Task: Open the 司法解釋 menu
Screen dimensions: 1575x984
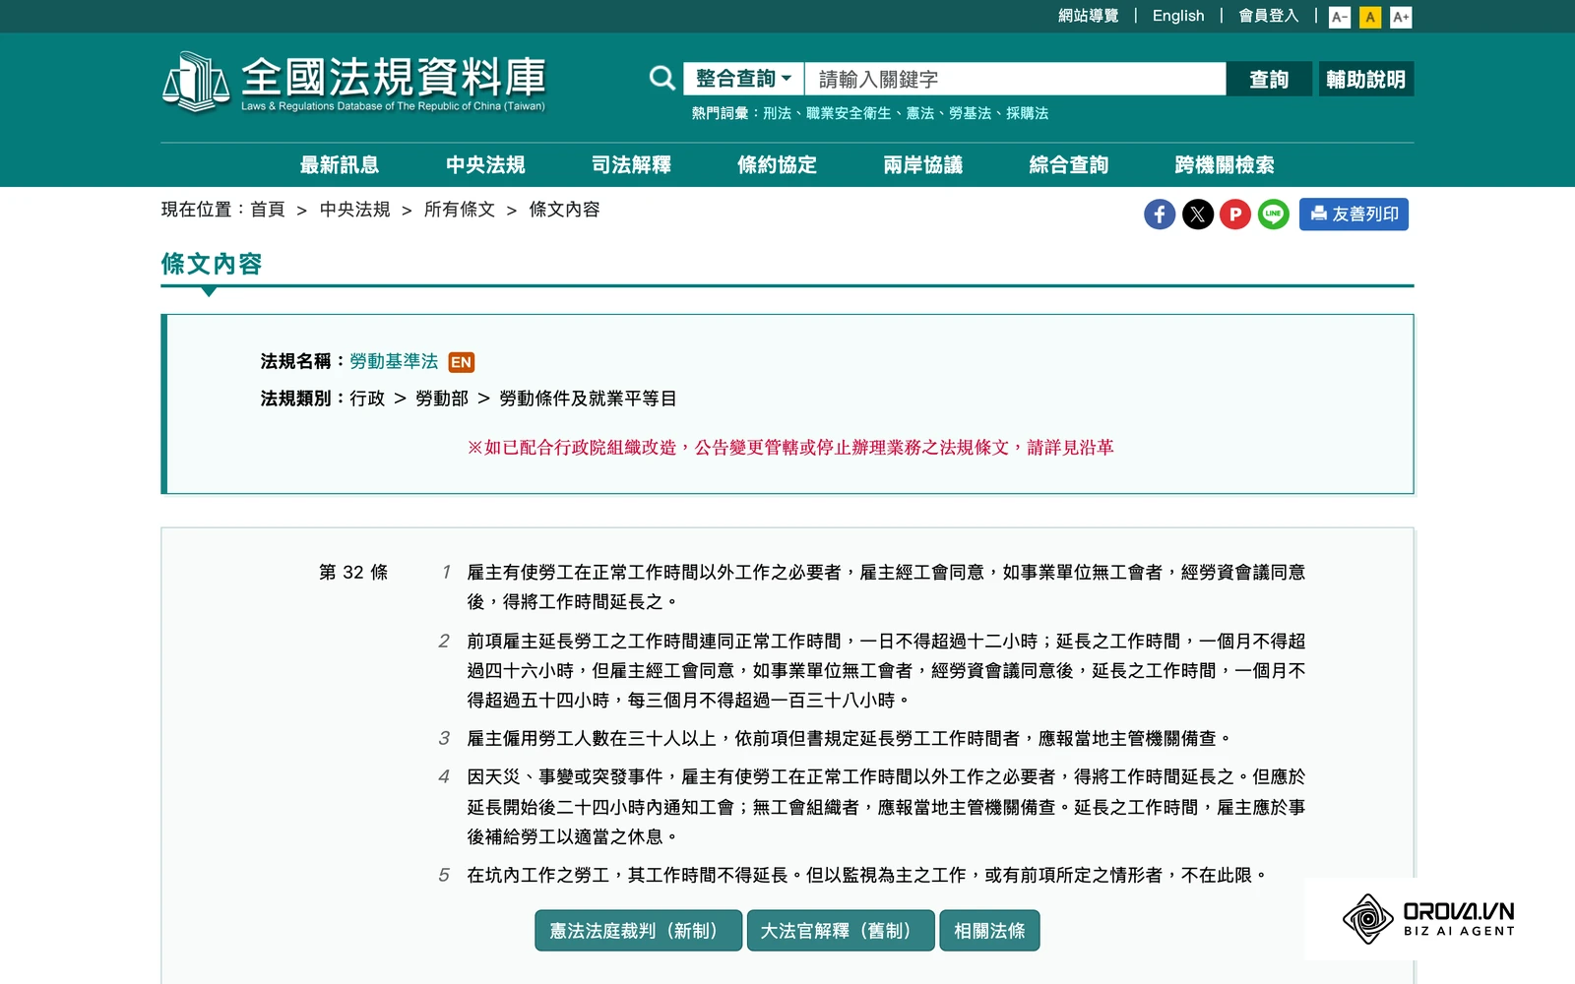Action: (x=631, y=164)
